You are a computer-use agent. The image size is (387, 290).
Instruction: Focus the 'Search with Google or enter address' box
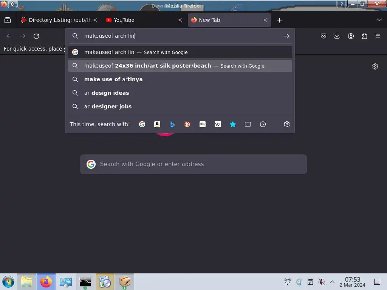tap(193, 164)
